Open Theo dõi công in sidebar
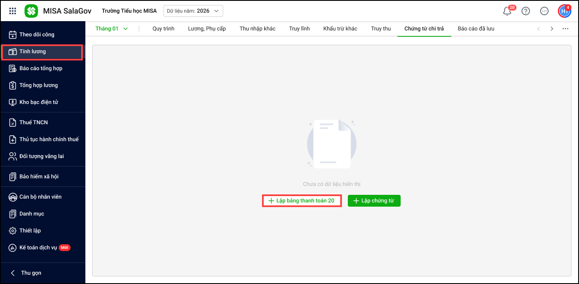579x284 pixels. [x=37, y=35]
